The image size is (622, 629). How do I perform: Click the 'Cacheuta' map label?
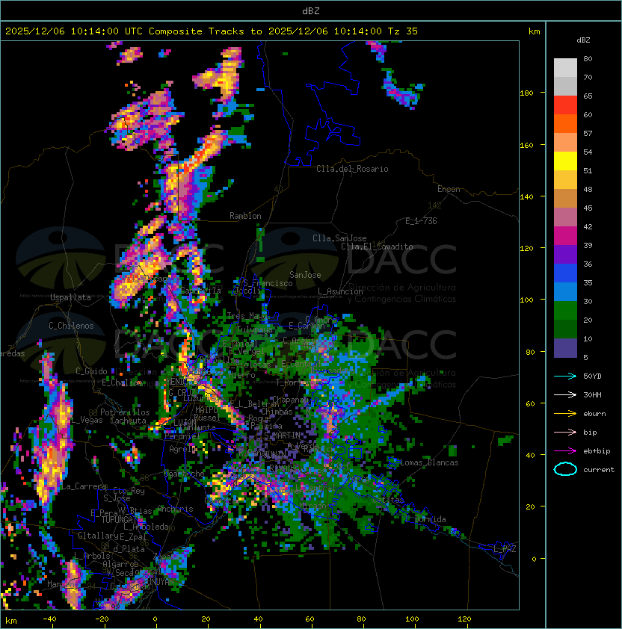click(128, 421)
